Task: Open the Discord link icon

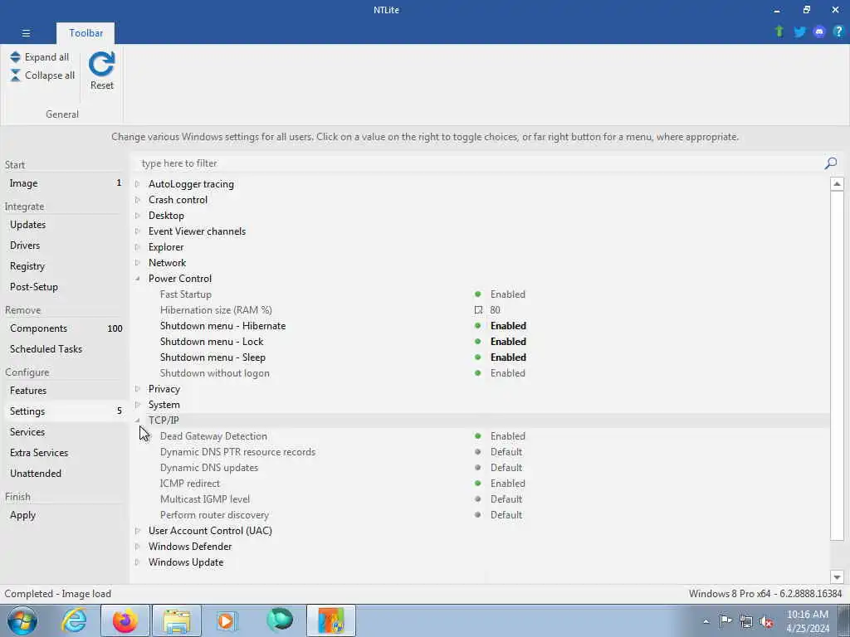Action: tap(819, 32)
